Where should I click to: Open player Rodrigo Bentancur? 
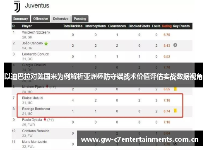pyautogui.click(x=36, y=109)
